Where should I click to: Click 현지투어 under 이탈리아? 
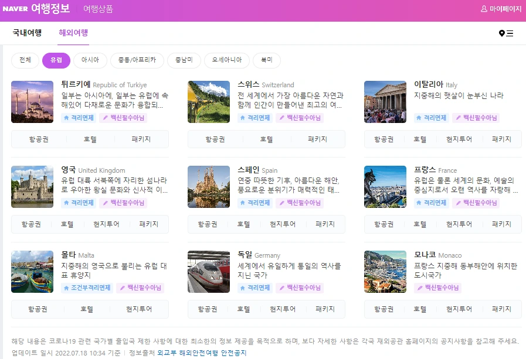point(459,139)
